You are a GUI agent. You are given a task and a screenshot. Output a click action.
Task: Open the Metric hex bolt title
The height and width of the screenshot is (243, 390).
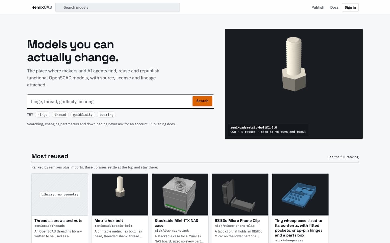point(109,221)
